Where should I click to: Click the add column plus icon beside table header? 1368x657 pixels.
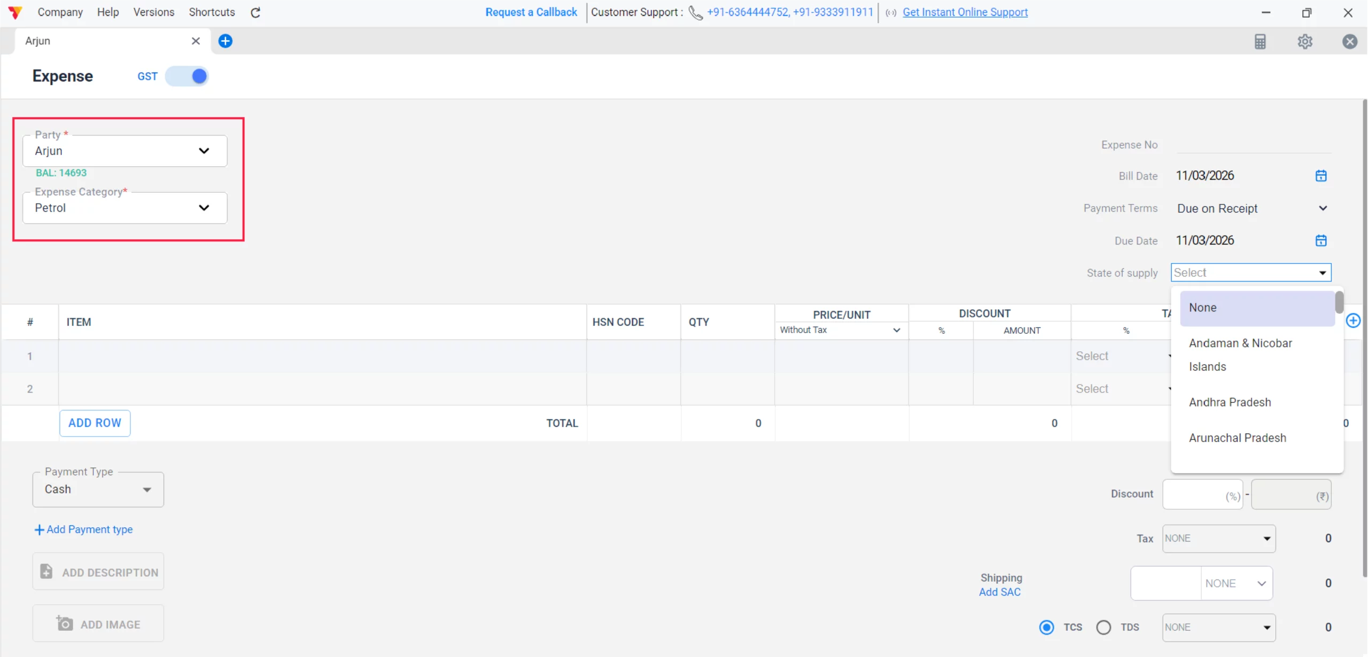point(1353,320)
